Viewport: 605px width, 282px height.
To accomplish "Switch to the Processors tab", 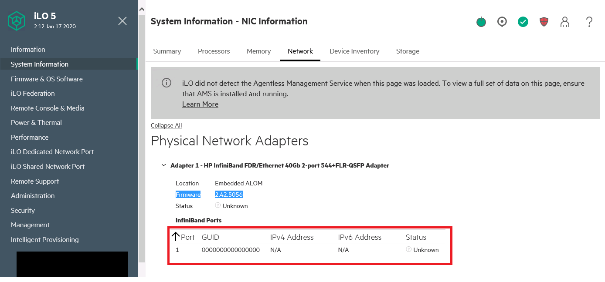I will click(214, 51).
